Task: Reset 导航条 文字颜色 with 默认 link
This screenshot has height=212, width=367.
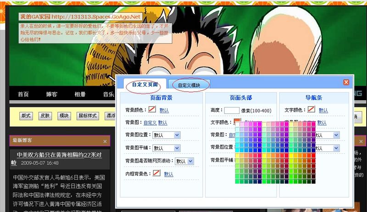Action: 323,110
